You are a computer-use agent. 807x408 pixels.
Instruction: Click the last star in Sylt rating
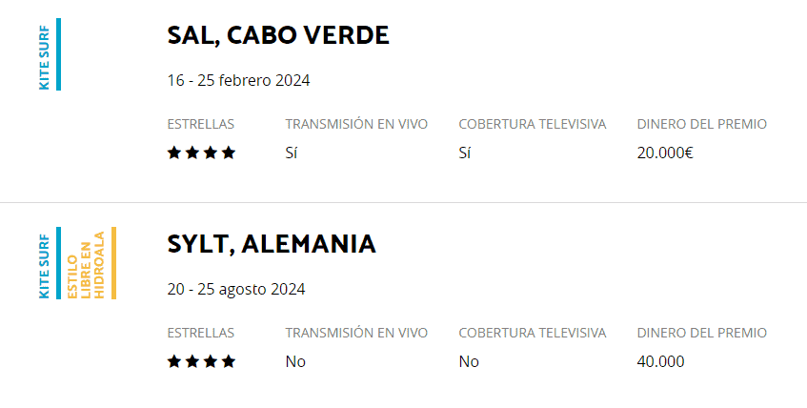pos(229,361)
